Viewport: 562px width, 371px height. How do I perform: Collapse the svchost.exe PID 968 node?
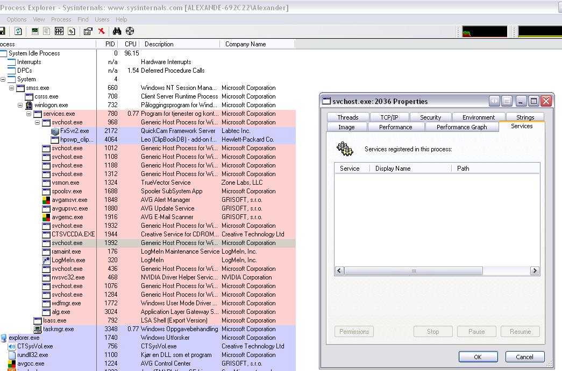(37, 122)
